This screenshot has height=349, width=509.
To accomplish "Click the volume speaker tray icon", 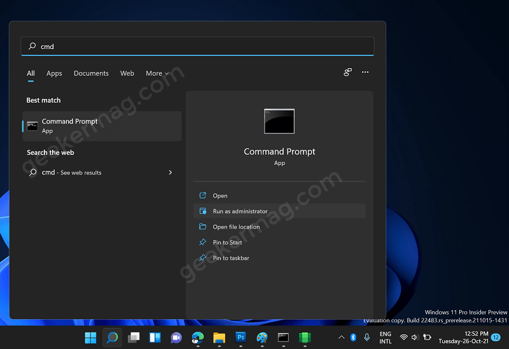I will click(415, 338).
